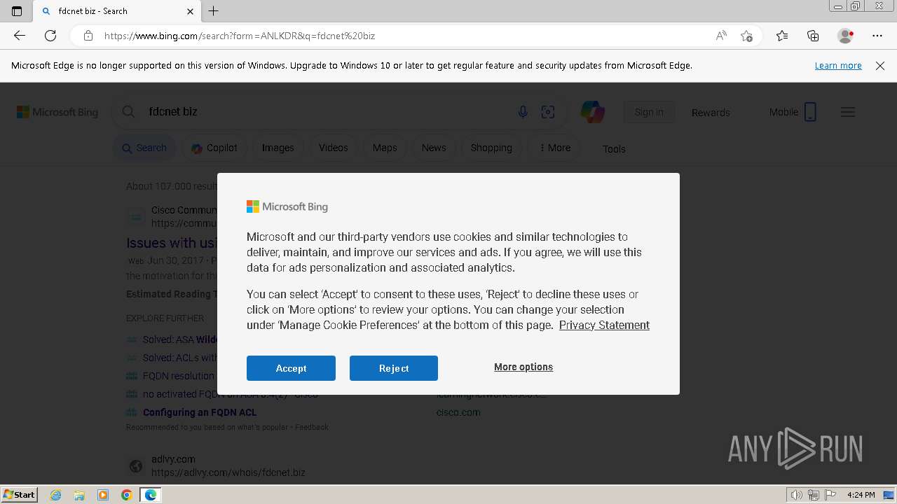Image resolution: width=897 pixels, height=504 pixels.
Task: Open a new tab
Action: click(x=214, y=10)
